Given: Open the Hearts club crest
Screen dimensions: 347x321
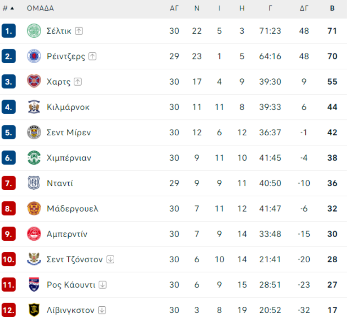Looking at the screenshot, I should (x=34, y=81).
